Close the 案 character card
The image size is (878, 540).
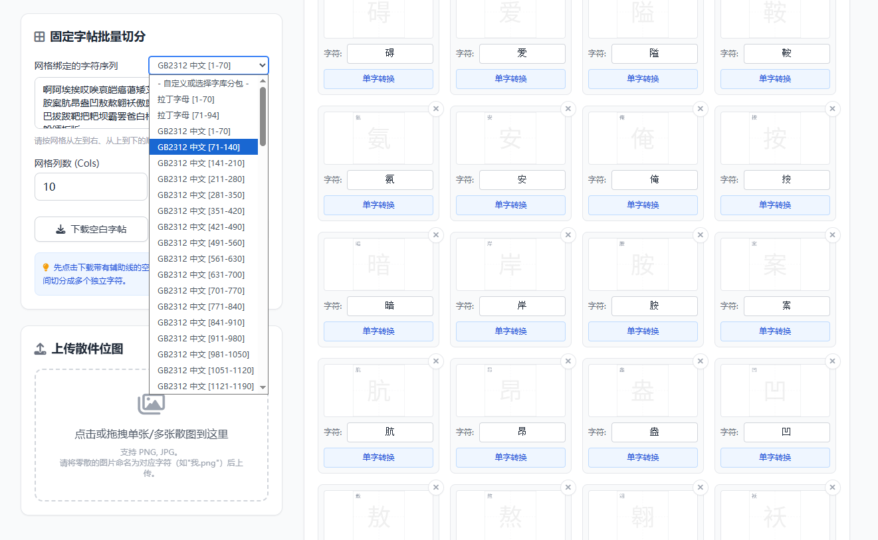click(833, 235)
